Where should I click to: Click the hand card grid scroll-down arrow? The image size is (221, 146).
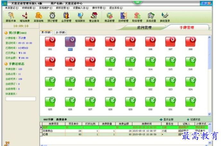(x=209, y=114)
